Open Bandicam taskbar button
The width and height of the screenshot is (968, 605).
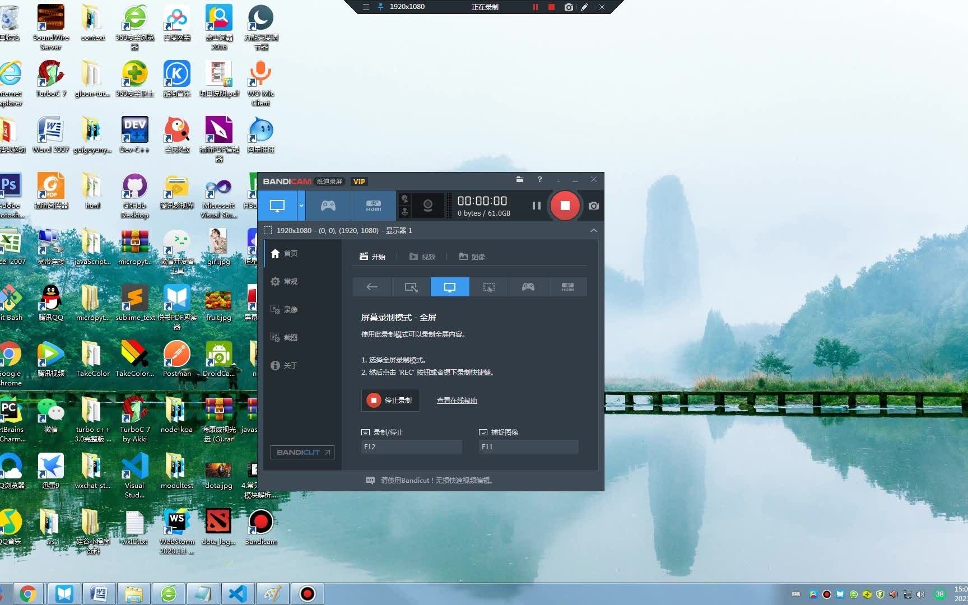point(307,594)
